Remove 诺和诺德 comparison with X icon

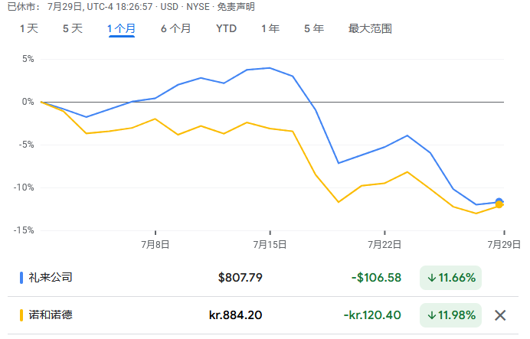(x=500, y=315)
